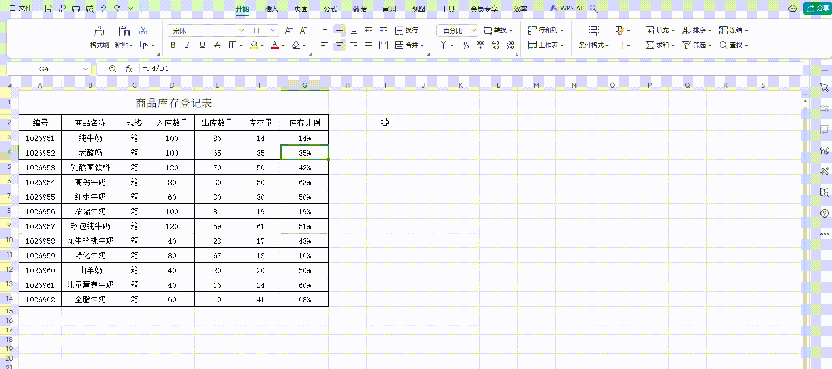The width and height of the screenshot is (832, 369).
Task: Redo the last undone action
Action: click(117, 8)
